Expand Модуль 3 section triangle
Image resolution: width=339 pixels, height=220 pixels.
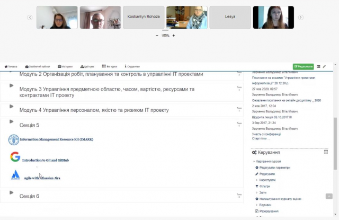[x=12, y=86]
